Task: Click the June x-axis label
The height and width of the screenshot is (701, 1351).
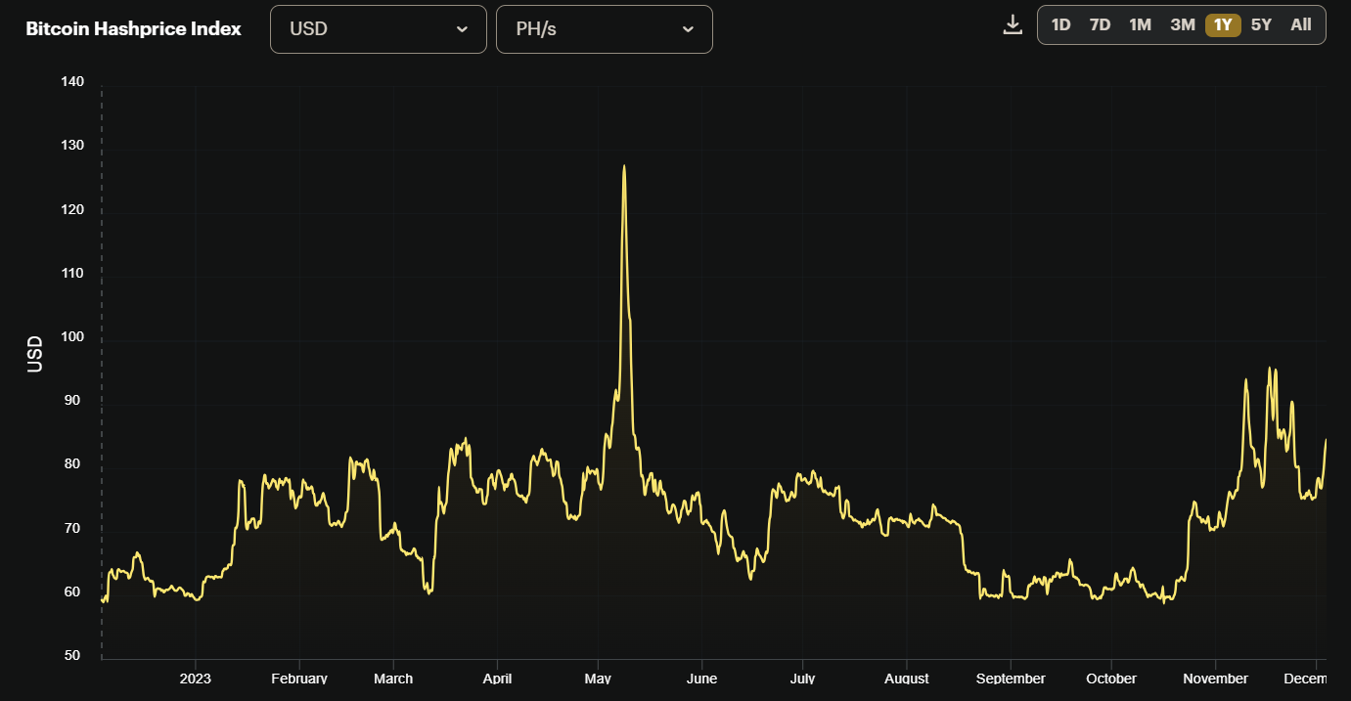Action: coord(701,679)
